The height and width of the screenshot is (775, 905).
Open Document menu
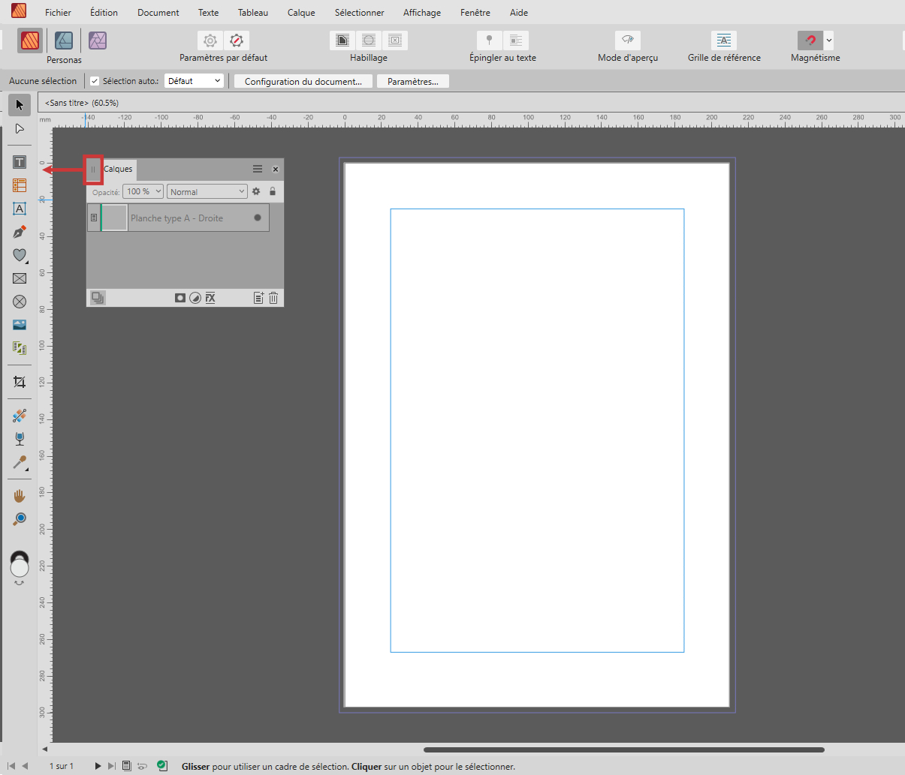pyautogui.click(x=158, y=13)
